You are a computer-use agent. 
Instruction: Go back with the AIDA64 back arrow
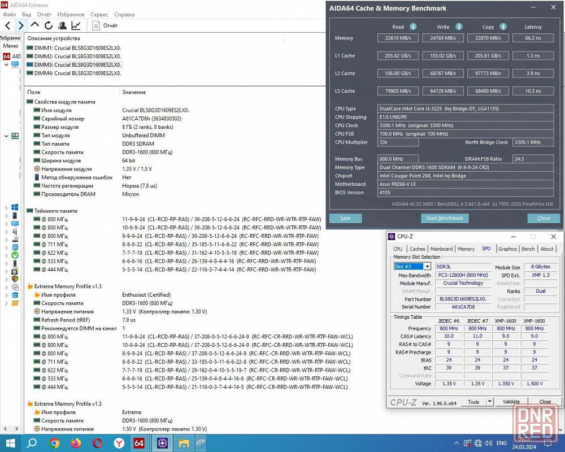(x=7, y=25)
